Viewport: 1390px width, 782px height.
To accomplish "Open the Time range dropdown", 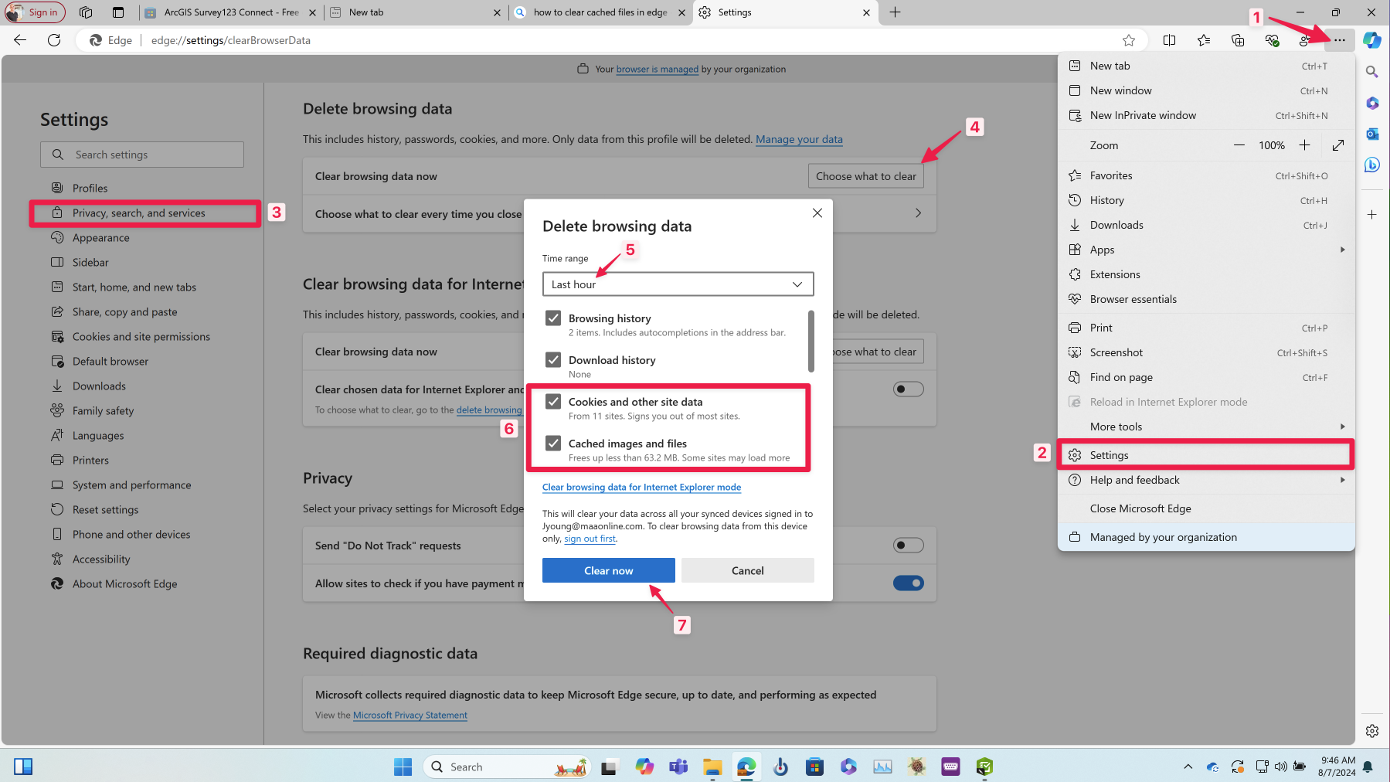I will click(x=678, y=284).
